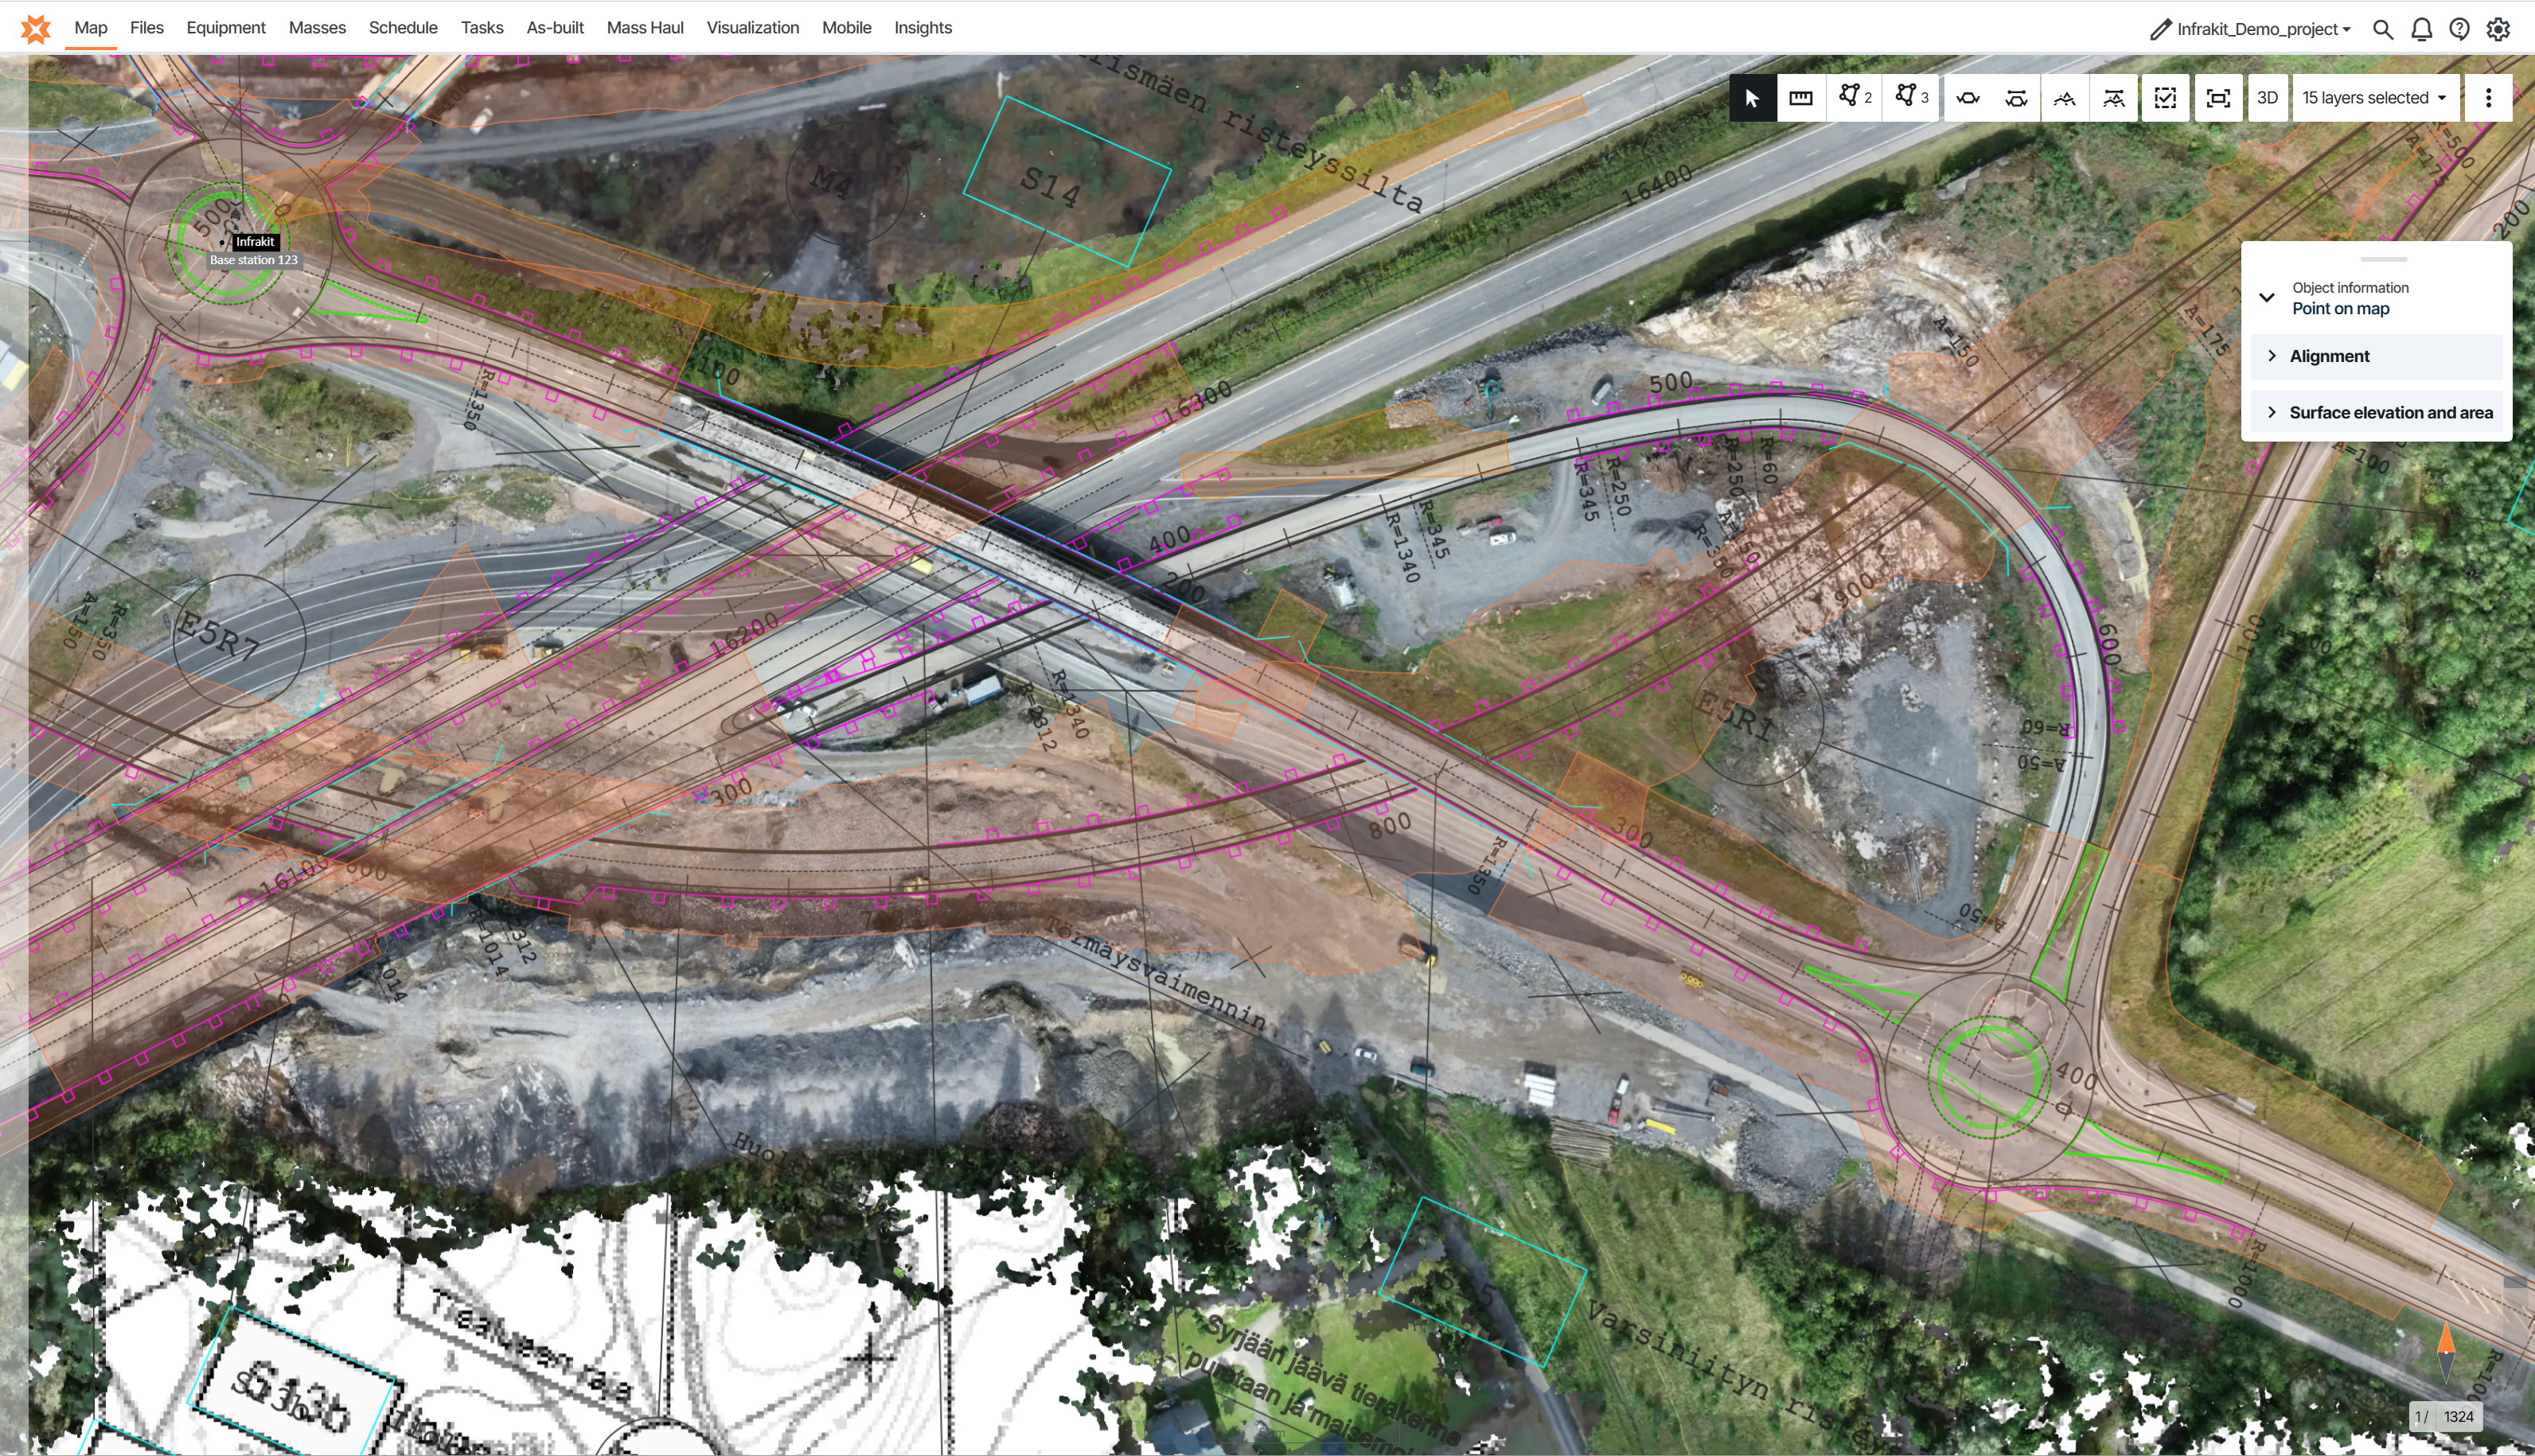Switch to 3D view
This screenshot has width=2535, height=1456.
point(2267,98)
